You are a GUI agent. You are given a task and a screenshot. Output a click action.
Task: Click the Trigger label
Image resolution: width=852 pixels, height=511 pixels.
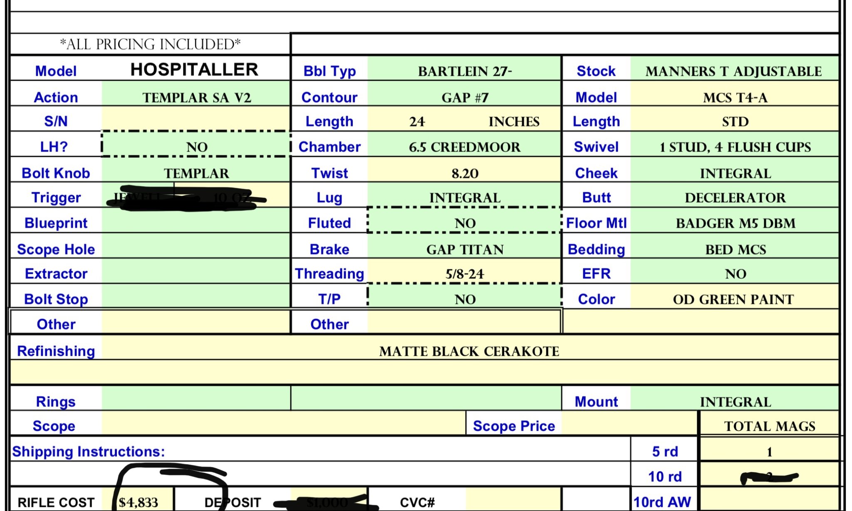click(x=56, y=198)
